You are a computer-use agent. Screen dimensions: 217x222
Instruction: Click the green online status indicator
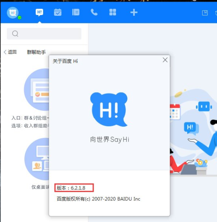point(19,17)
